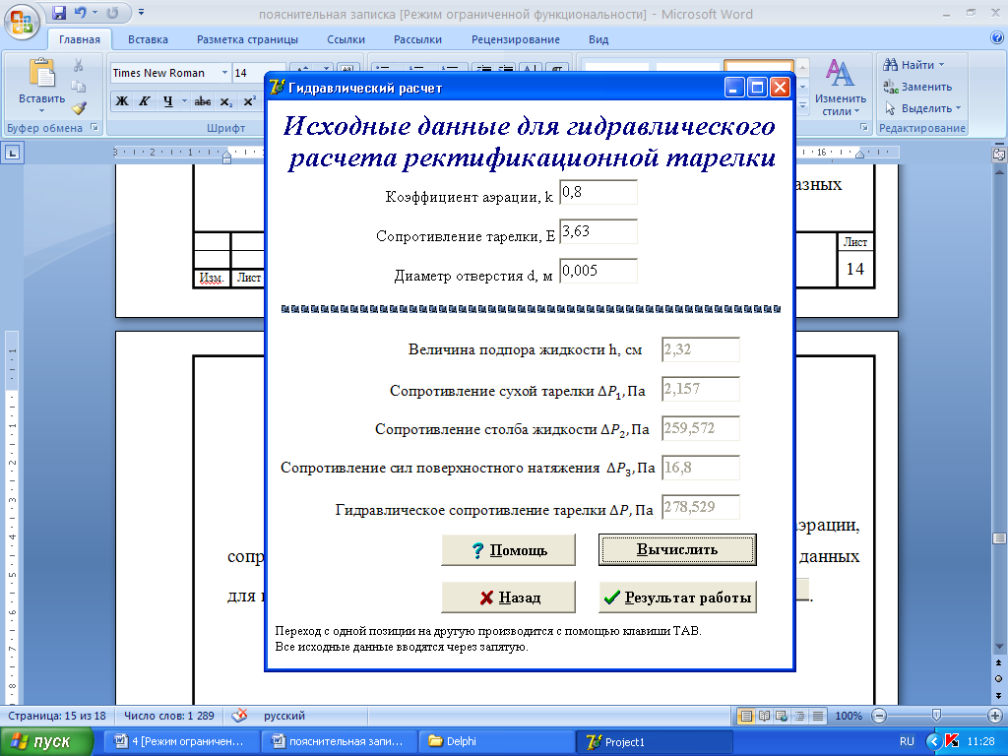Open Change Styles in Word ribbon
This screenshot has height=756, width=1008.
(841, 87)
